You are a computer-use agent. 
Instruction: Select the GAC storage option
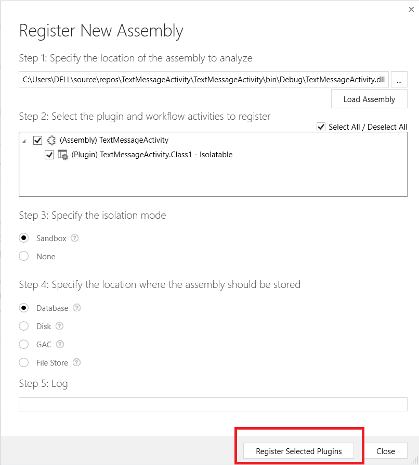point(24,344)
